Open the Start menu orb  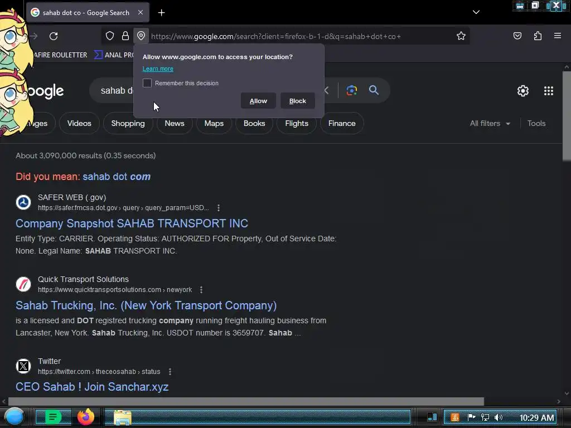[14, 417]
